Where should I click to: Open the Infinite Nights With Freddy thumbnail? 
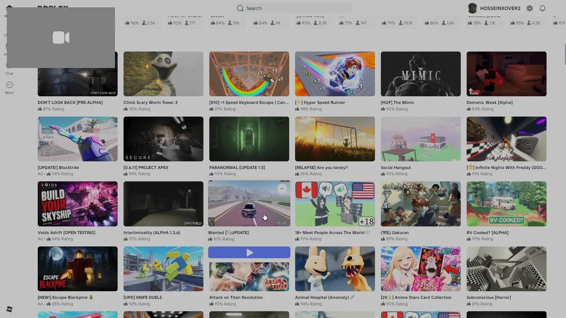pyautogui.click(x=506, y=139)
